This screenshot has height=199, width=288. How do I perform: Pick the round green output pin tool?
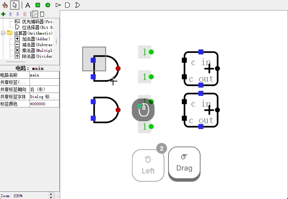coord(48,5)
